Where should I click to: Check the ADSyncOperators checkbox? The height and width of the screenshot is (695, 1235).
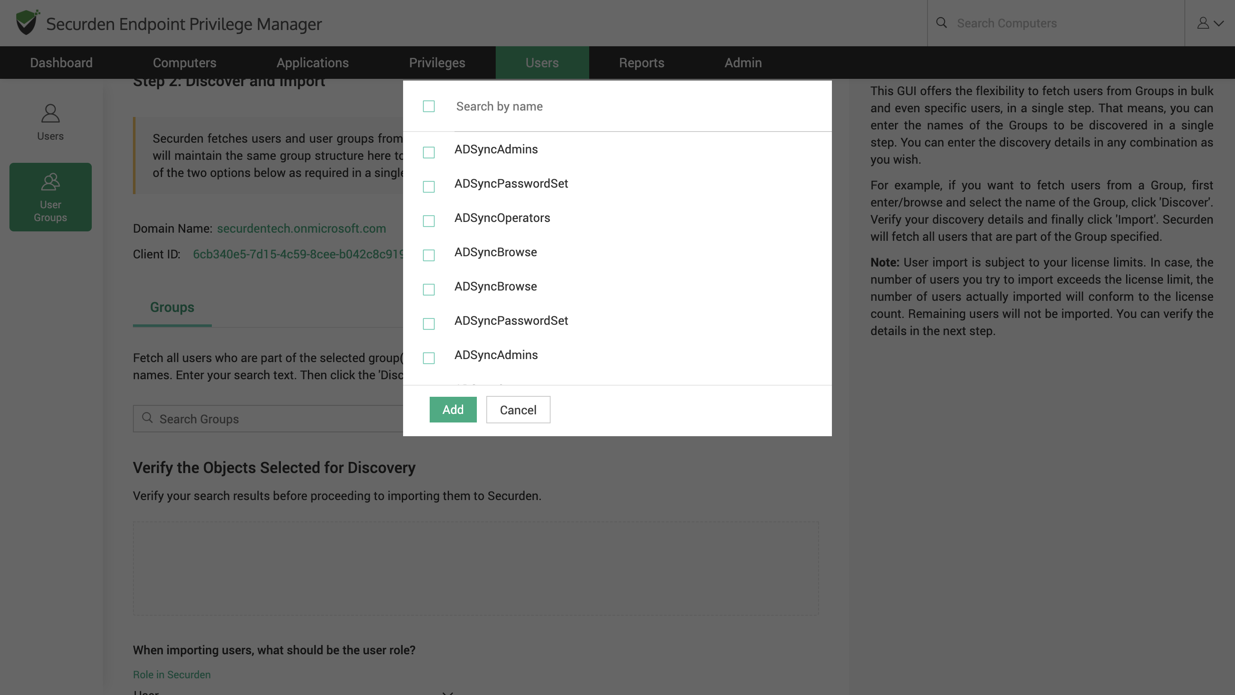[429, 221]
